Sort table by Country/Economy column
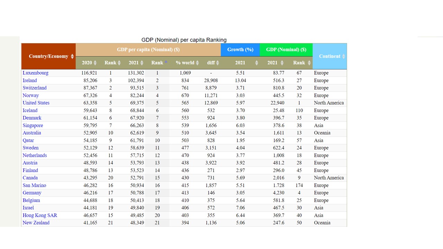443x249 pixels. (72, 56)
